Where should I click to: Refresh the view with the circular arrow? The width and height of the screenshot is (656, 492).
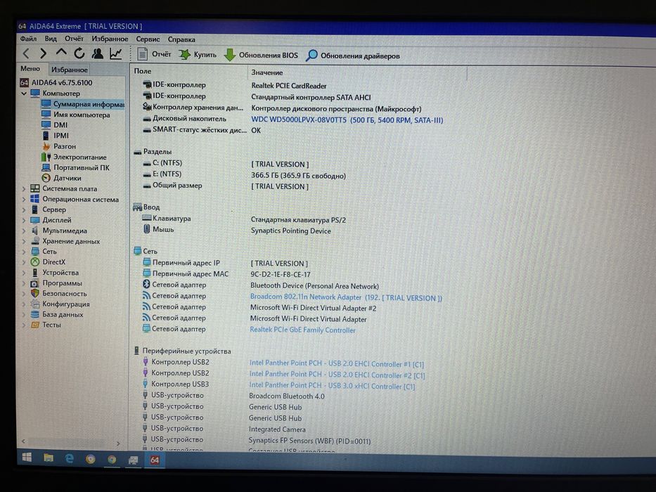[x=79, y=53]
